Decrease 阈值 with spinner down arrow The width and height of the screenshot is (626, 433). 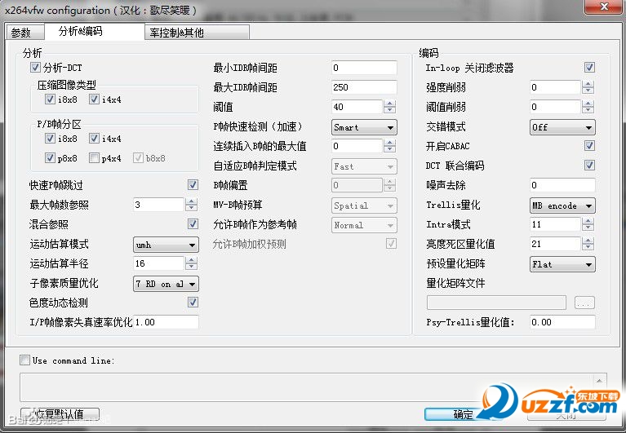[x=389, y=109]
